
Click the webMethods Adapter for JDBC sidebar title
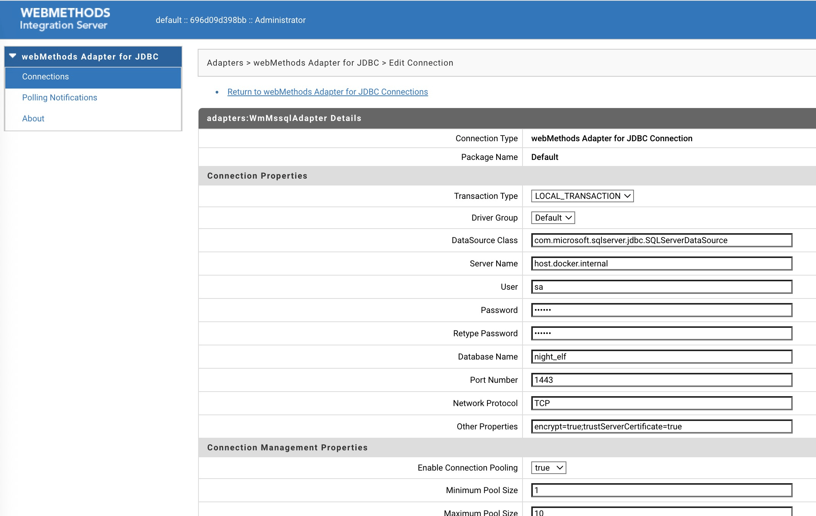tap(90, 56)
